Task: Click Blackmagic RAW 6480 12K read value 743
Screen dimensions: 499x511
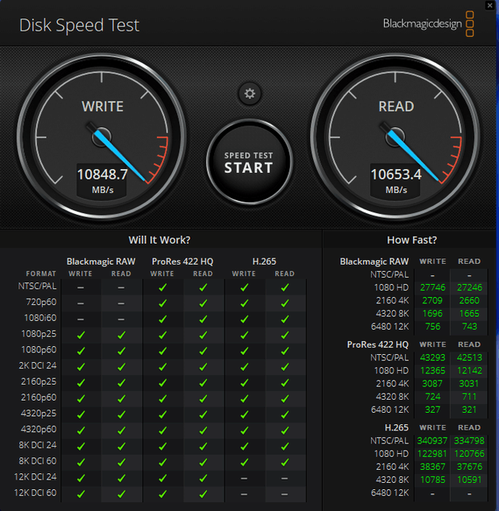Action: coord(469,327)
